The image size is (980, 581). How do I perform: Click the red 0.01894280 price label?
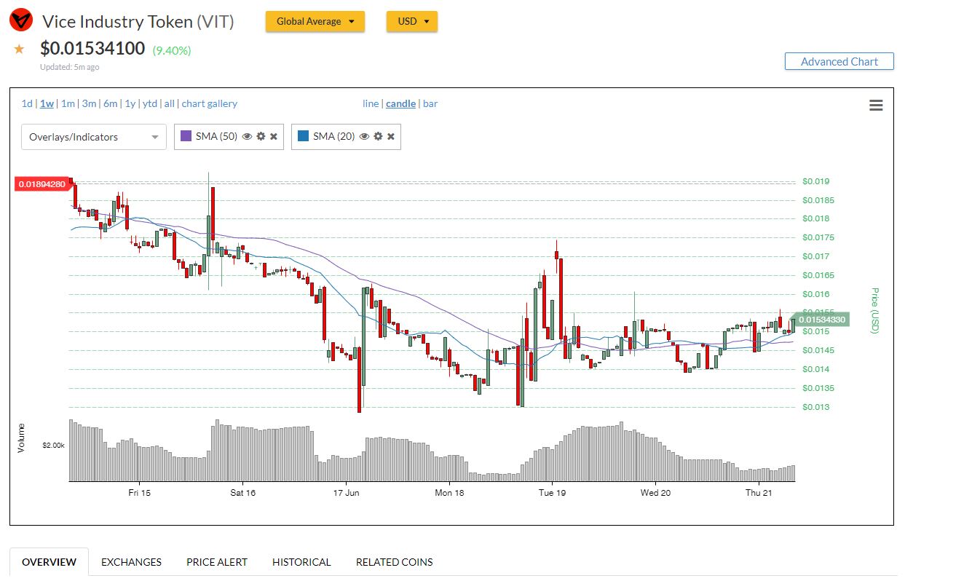[42, 184]
